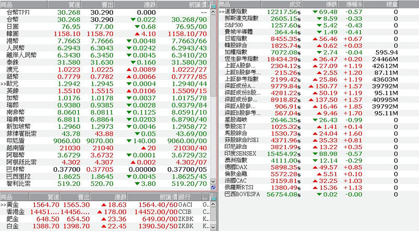Select the 台幣TPFI row

pyautogui.click(x=104, y=12)
